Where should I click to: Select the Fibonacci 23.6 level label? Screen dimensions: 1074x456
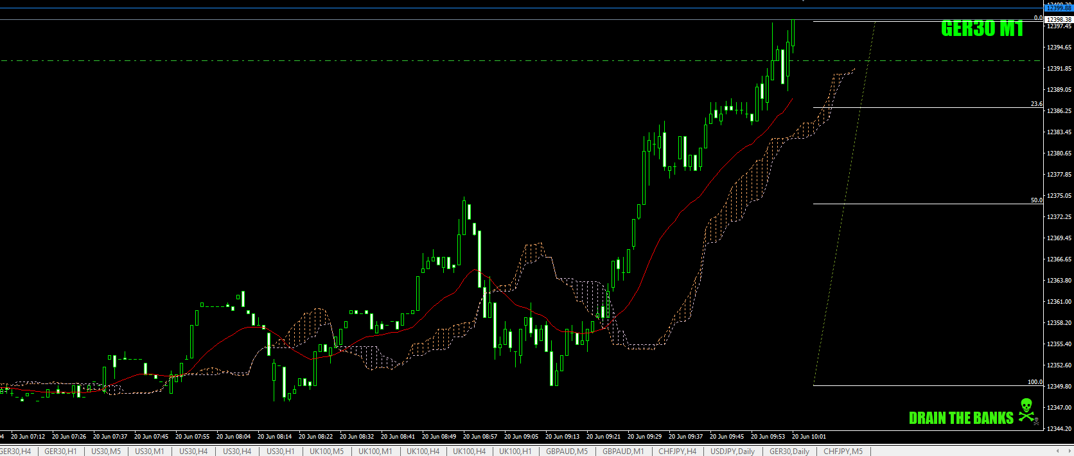[1036, 104]
